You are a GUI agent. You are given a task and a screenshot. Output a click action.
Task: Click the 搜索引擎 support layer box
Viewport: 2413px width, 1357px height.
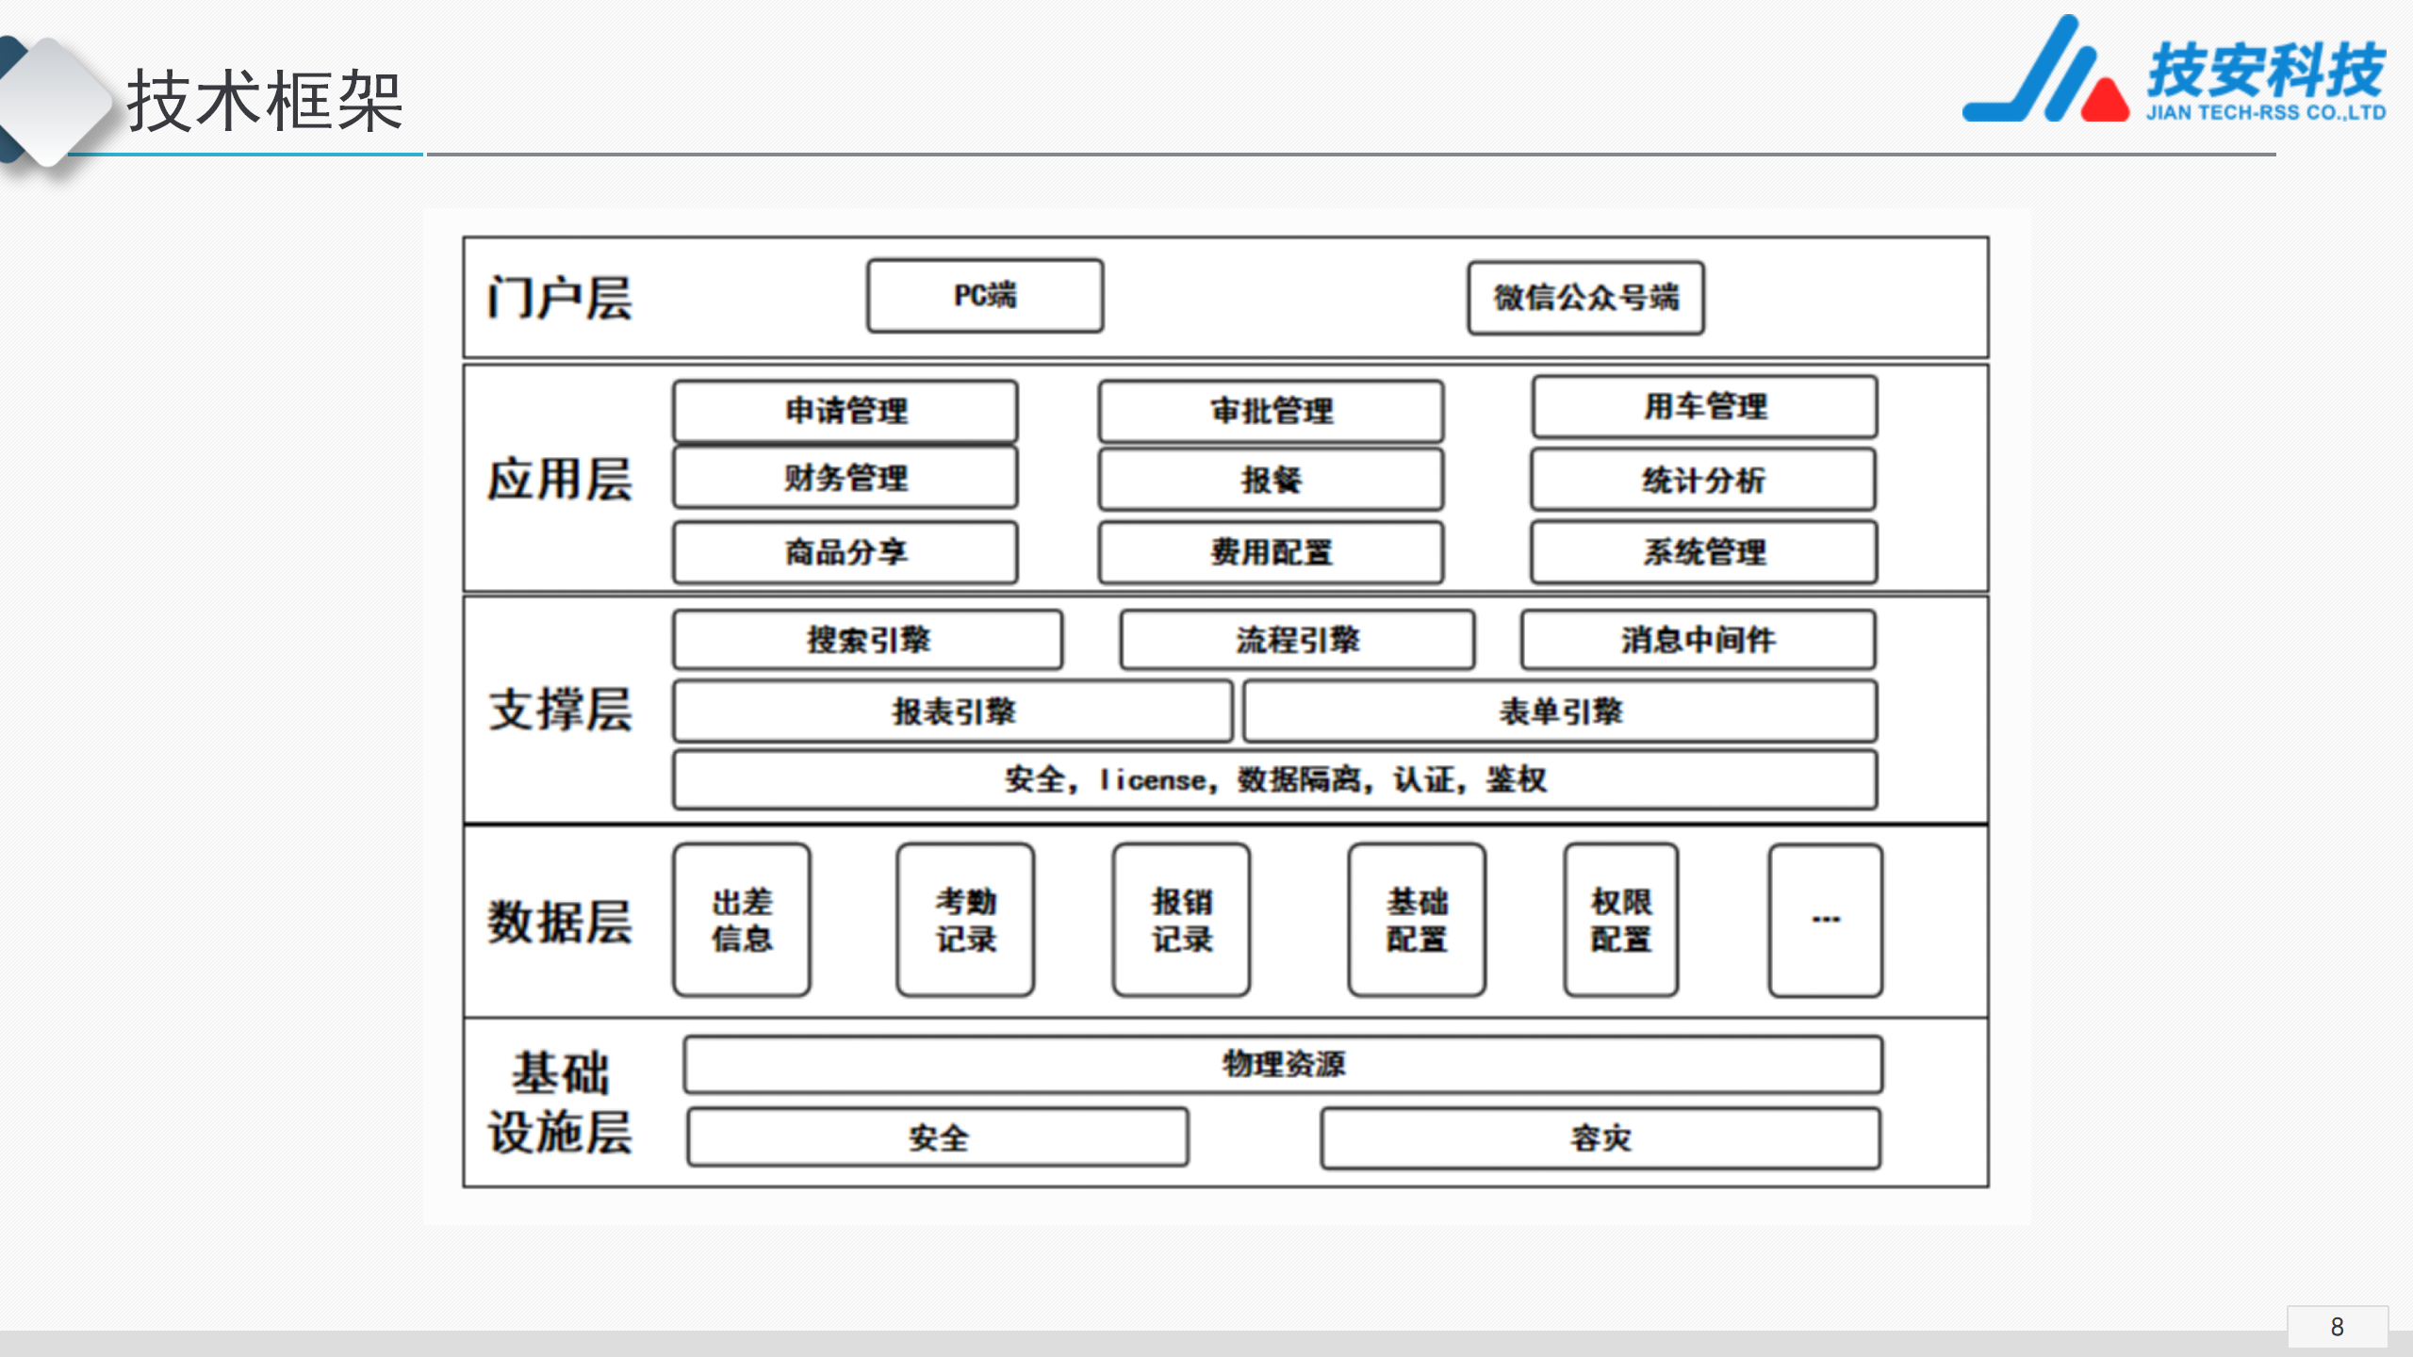pyautogui.click(x=867, y=641)
